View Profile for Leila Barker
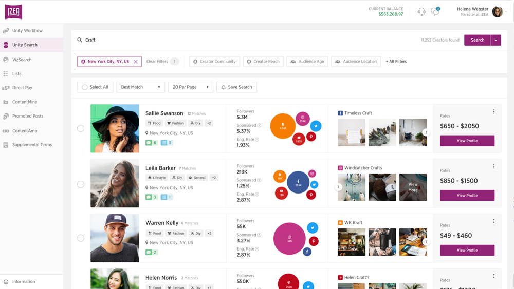This screenshot has height=289, width=514. pos(467,196)
